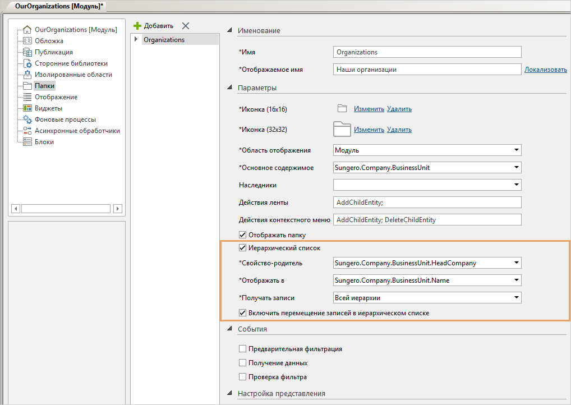The width and height of the screenshot is (571, 405).
Task: Expand the Organizations folder row arrow
Action: 136,39
